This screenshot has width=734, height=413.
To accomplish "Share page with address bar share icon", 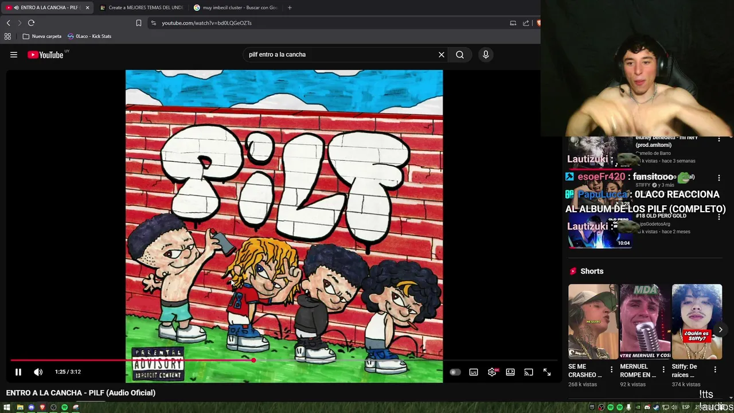I will 526,23.
